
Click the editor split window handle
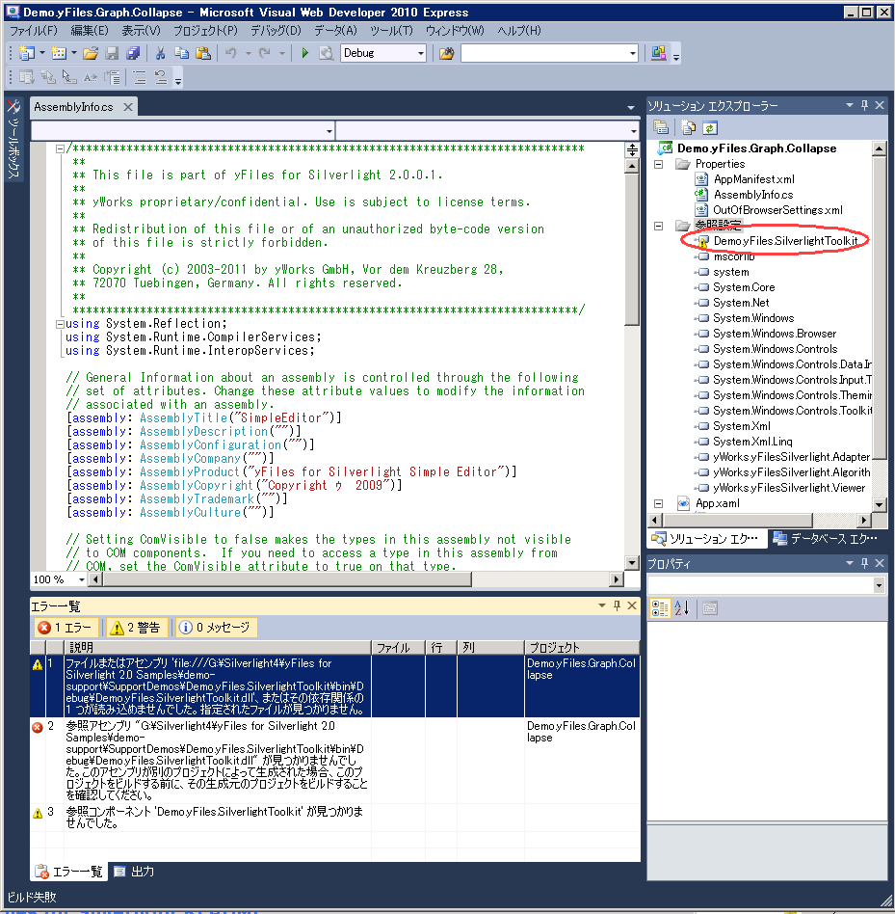[632, 149]
